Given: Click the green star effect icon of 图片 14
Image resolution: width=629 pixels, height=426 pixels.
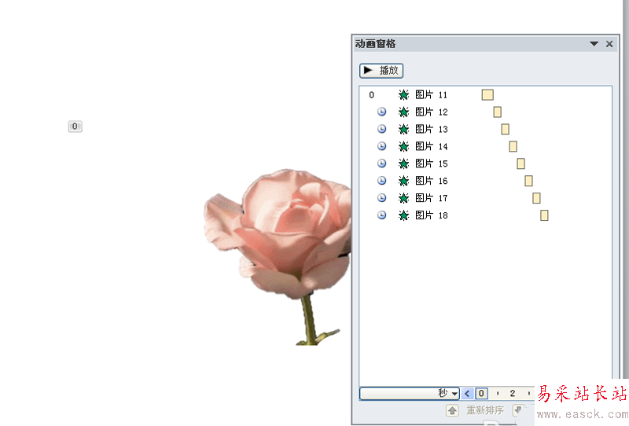Looking at the screenshot, I should click(403, 147).
